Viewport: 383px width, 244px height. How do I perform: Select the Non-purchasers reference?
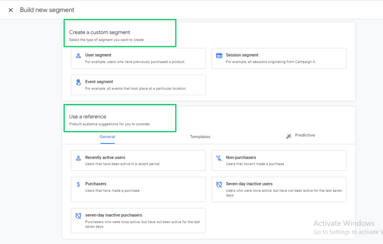tap(279, 160)
